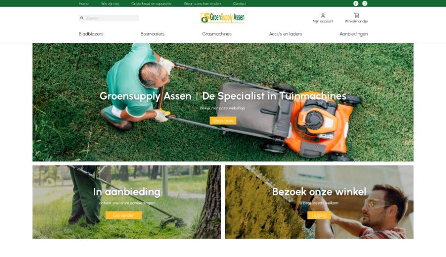Click the magnifier search icon

[x=82, y=18]
